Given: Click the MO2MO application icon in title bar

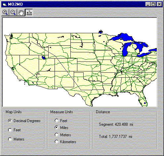Looking at the screenshot, I should point(5,4).
